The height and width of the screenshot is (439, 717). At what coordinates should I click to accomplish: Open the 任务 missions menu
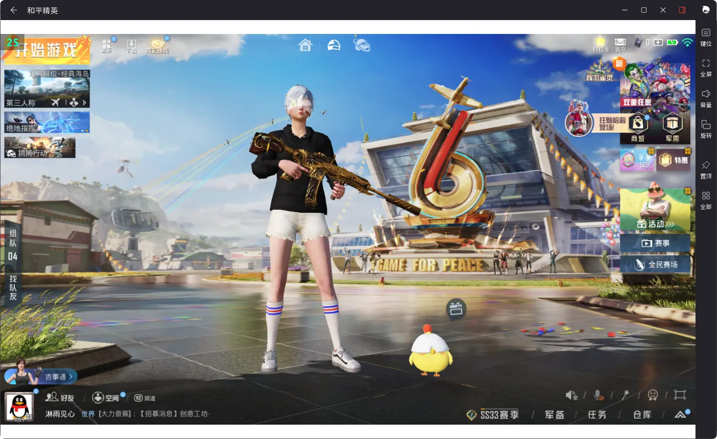[597, 415]
